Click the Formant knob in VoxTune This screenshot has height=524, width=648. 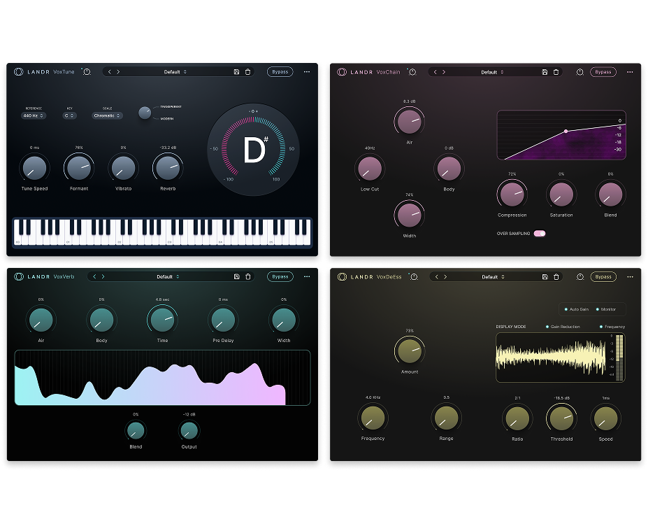pos(79,168)
